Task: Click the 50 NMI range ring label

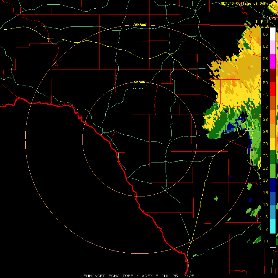Action: tap(140, 82)
